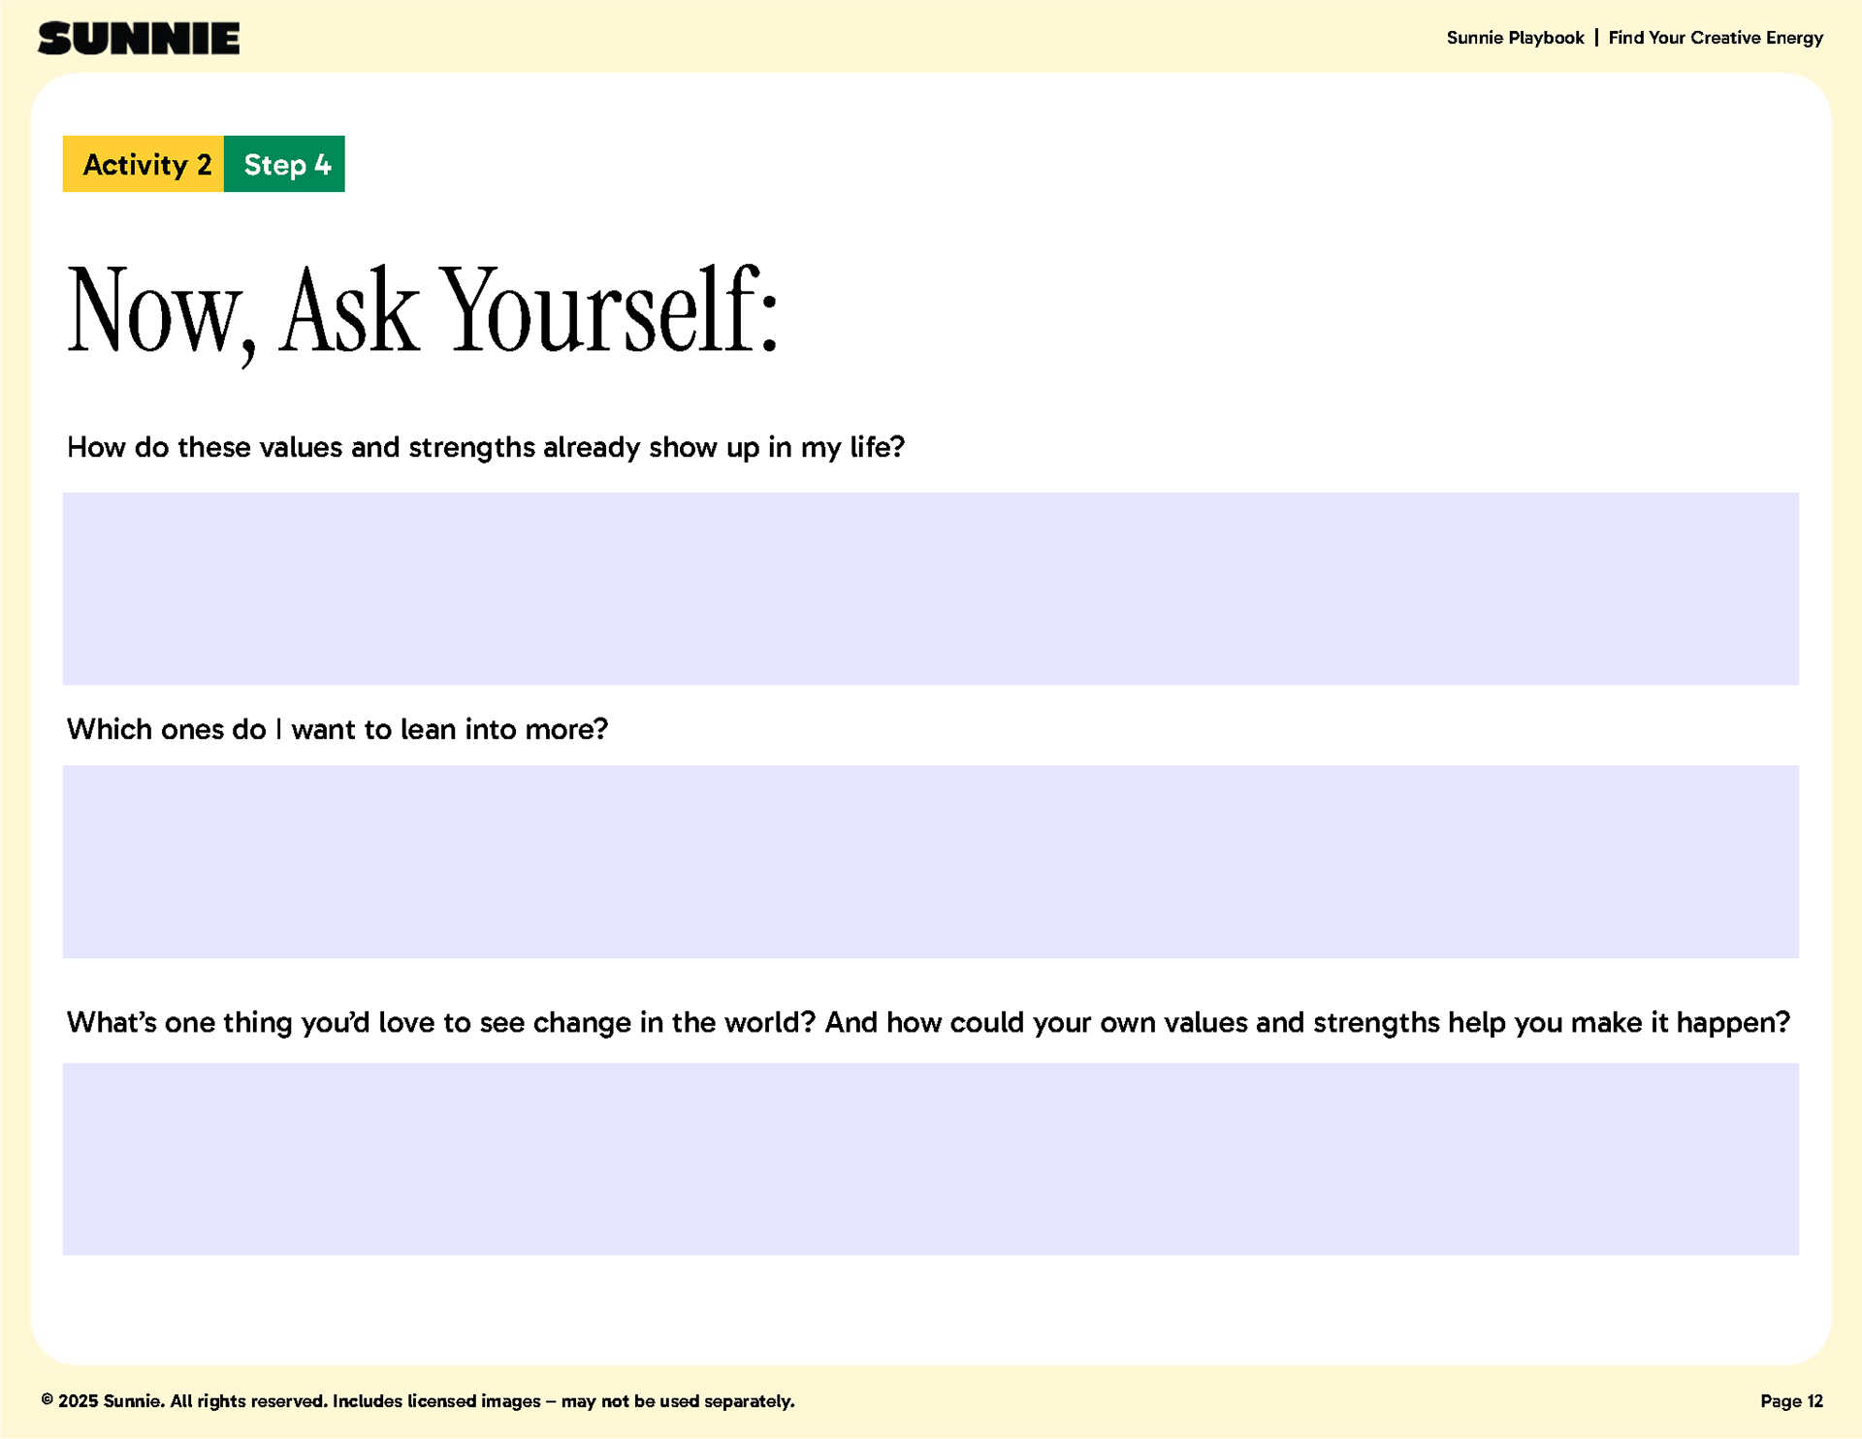Click the Find Your Creative Energy title
The image size is (1862, 1439).
(x=1715, y=38)
